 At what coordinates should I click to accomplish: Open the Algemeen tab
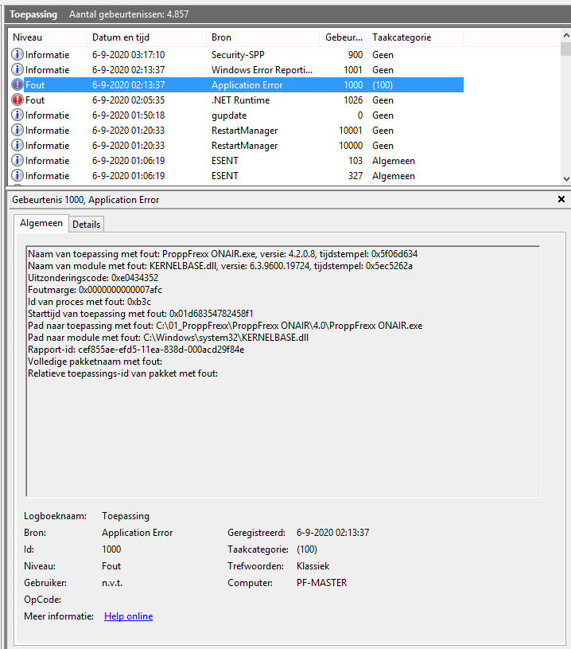pyautogui.click(x=41, y=224)
